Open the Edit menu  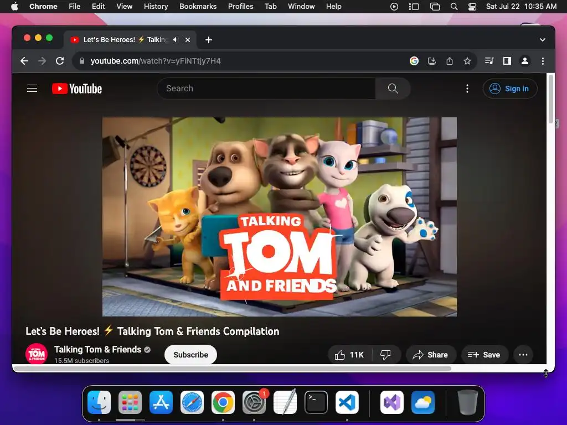pos(98,7)
